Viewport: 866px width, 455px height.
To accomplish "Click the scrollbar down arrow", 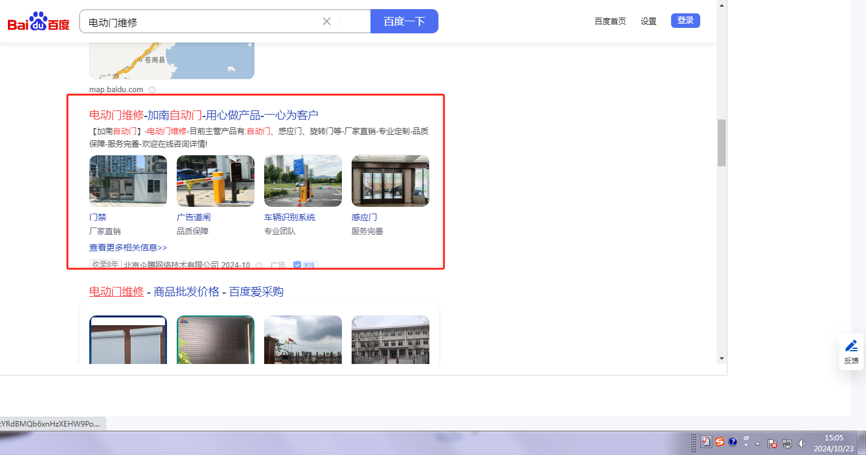I will click(722, 359).
